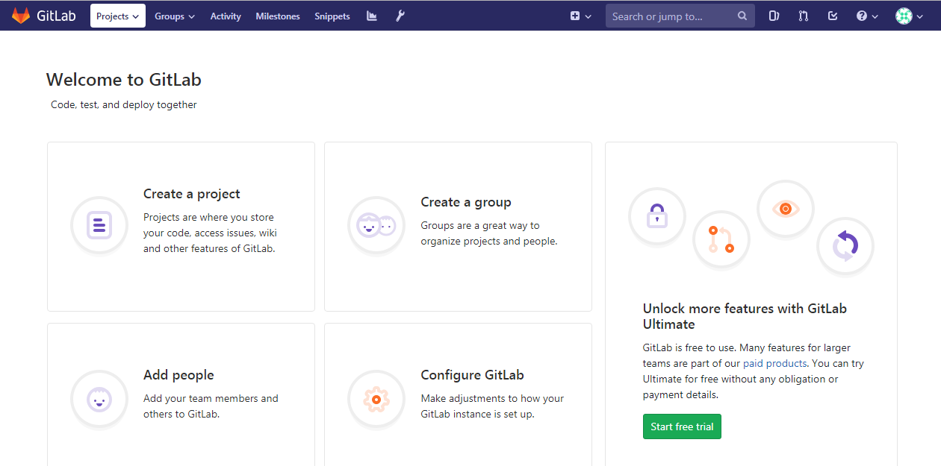This screenshot has width=941, height=466.
Task: Open Merge requests icon in navbar
Action: [804, 16]
